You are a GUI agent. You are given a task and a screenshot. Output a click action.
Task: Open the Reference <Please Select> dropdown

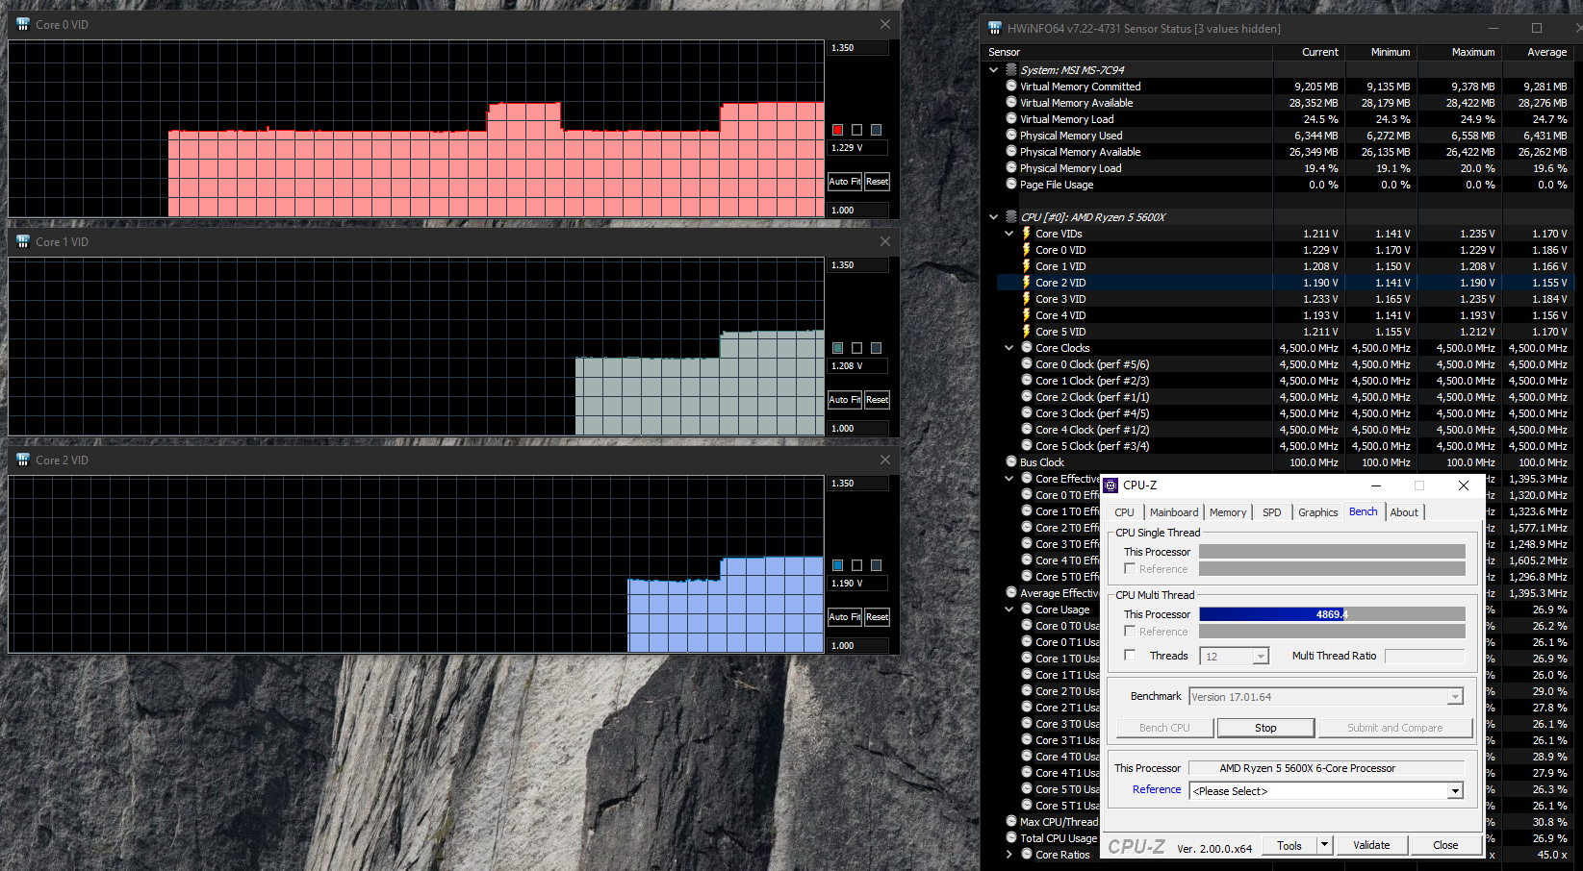1455,791
